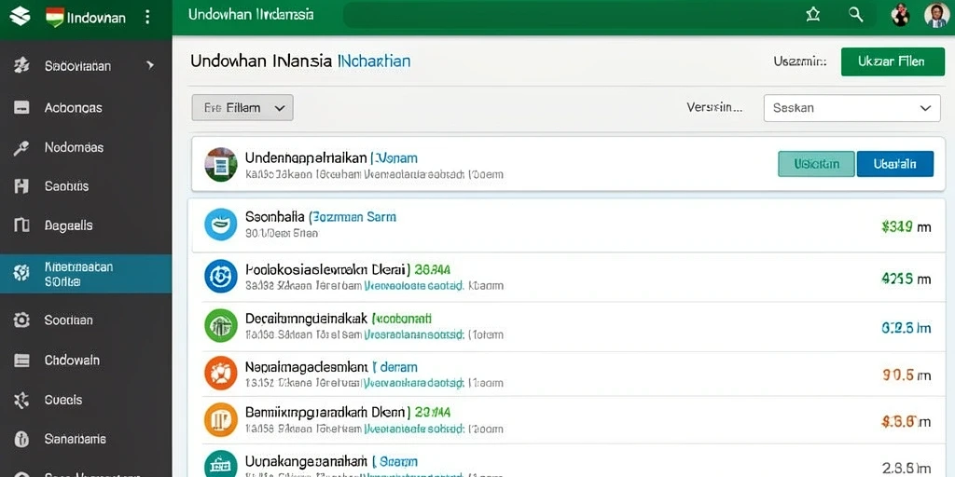Click the teal round icon beside Uunakangeaanaham
This screenshot has height=477, width=955.
point(220,465)
